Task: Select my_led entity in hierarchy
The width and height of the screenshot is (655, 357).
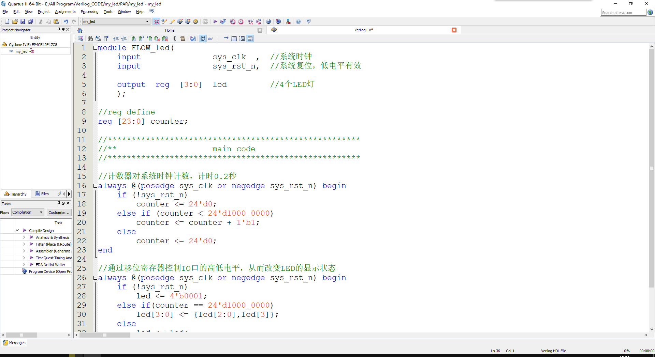Action: pos(21,51)
